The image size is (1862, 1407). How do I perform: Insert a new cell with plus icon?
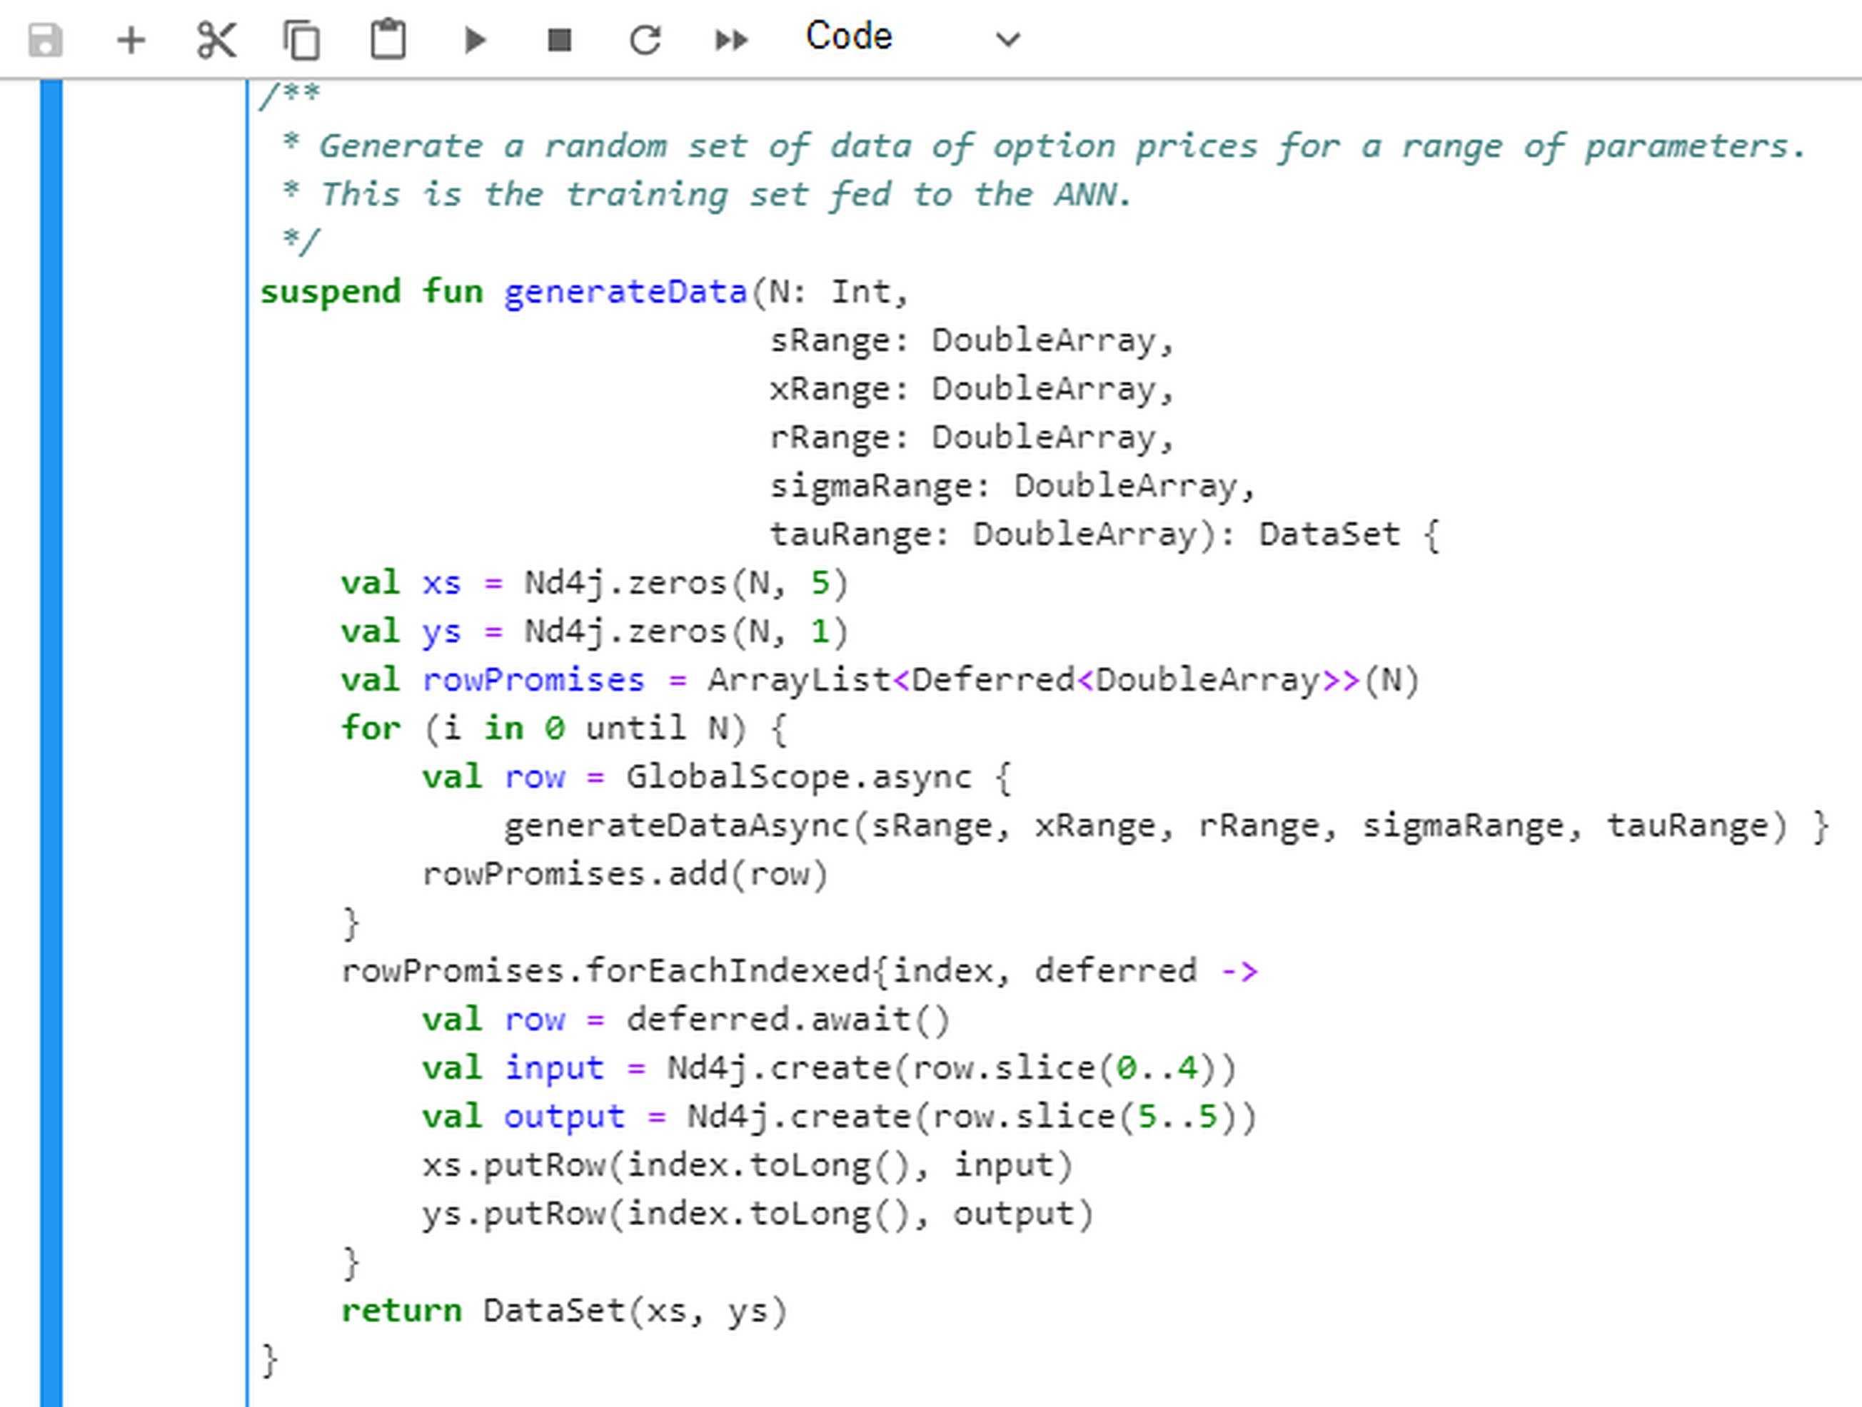coord(131,39)
